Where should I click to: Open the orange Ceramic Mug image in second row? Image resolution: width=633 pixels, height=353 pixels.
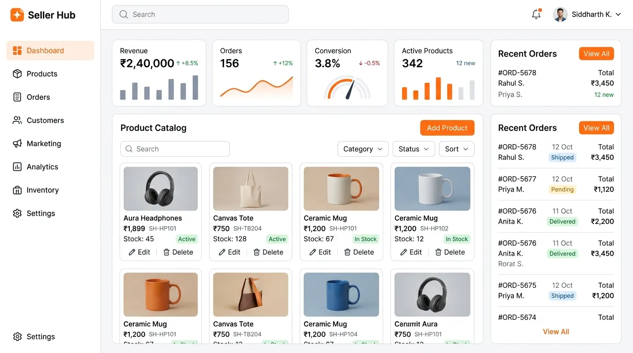point(161,295)
